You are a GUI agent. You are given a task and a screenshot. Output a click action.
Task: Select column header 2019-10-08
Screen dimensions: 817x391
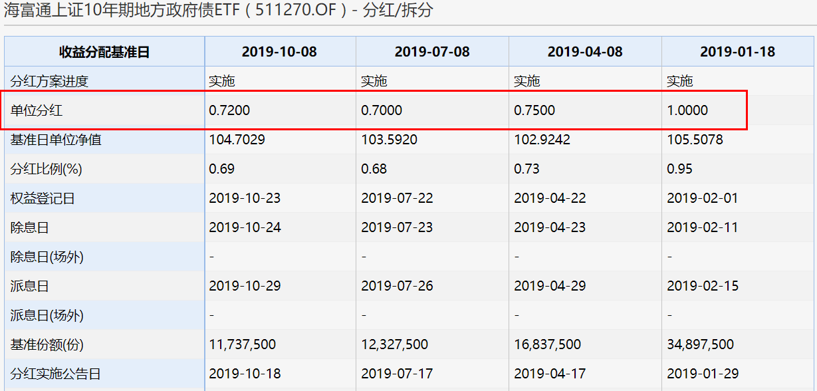pos(279,52)
